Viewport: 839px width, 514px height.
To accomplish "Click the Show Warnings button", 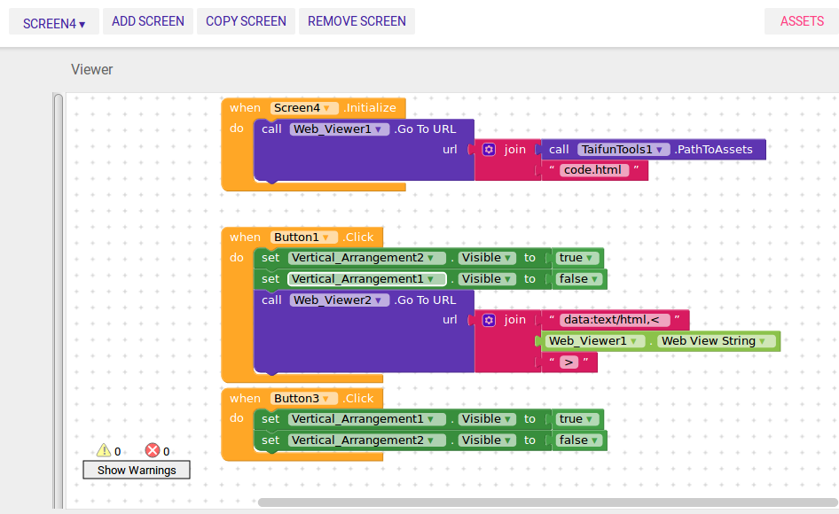I will click(136, 470).
